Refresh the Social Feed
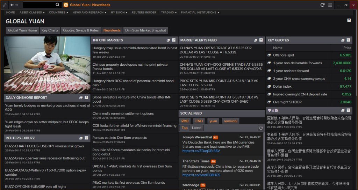The height and width of the screenshot is (190, 358). (x=261, y=128)
